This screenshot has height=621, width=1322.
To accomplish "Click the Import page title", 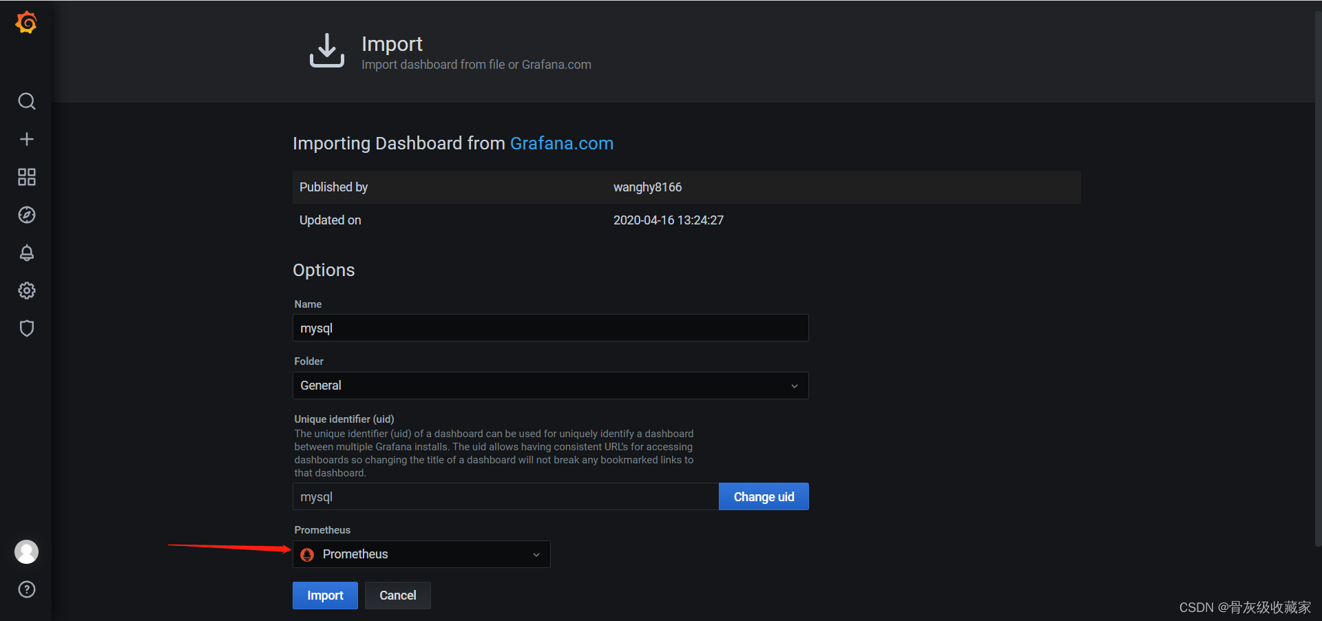I will point(392,44).
